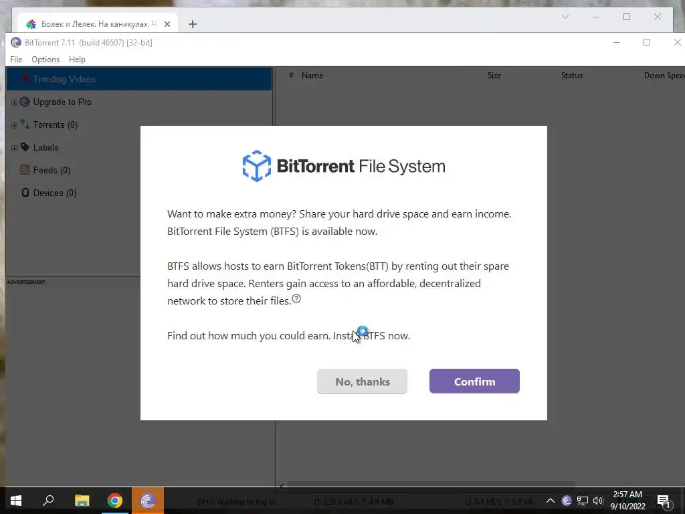Image resolution: width=685 pixels, height=514 pixels.
Task: Open the Windows Start menu
Action: [x=16, y=501]
